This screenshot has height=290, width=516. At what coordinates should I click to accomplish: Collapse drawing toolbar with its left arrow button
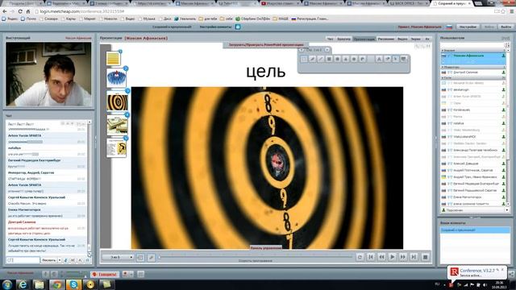coord(302,50)
